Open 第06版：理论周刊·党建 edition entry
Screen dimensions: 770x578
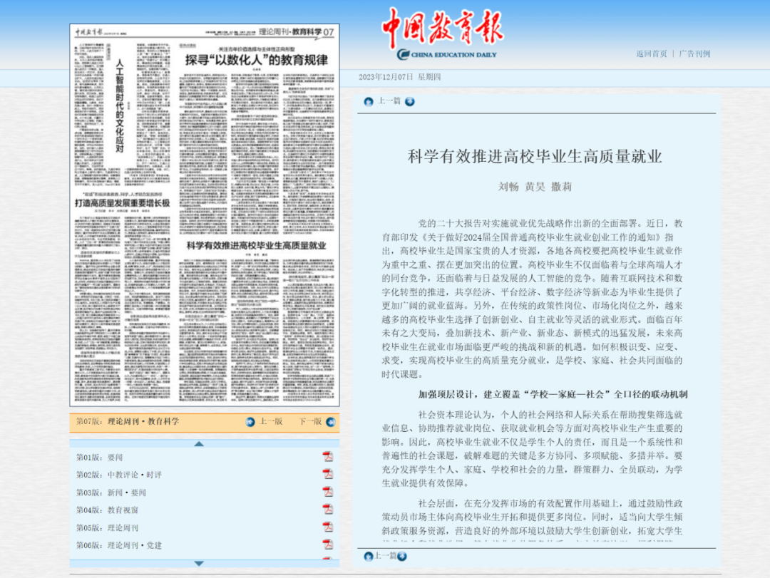click(x=119, y=545)
